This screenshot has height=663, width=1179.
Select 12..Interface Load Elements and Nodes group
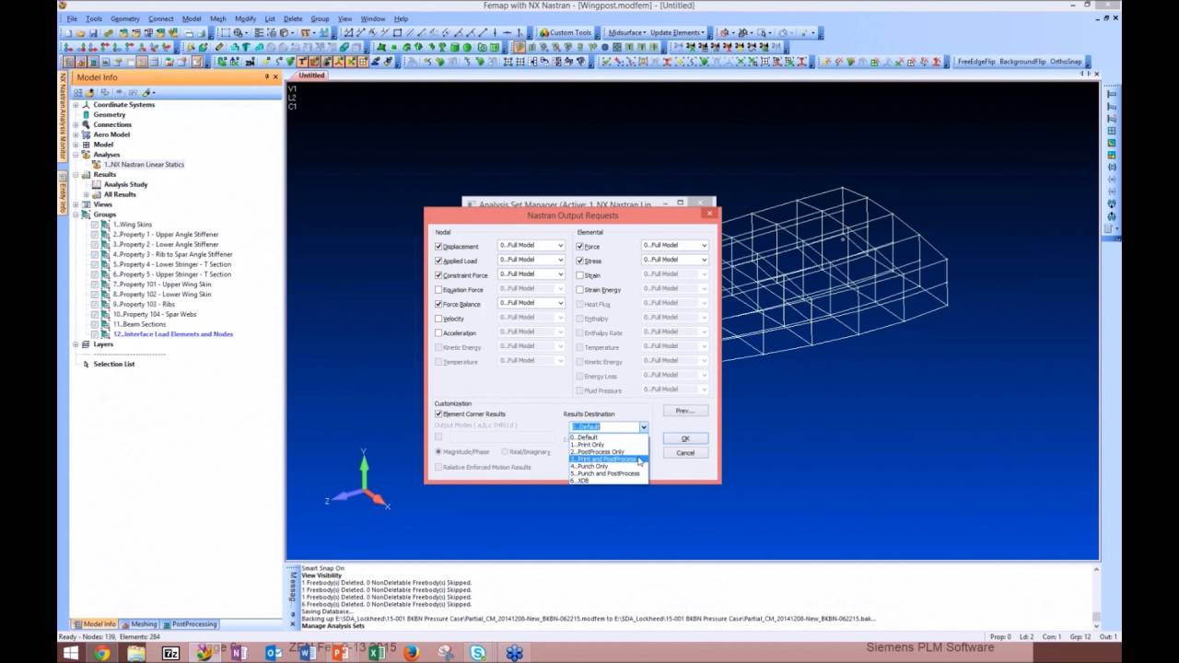pyautogui.click(x=172, y=334)
